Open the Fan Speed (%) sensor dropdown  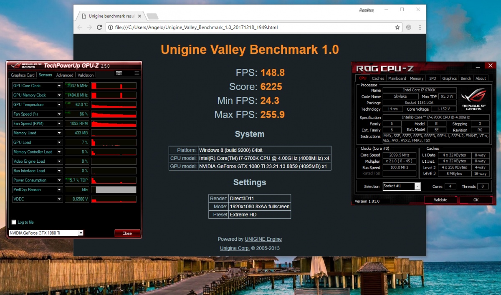coord(60,114)
